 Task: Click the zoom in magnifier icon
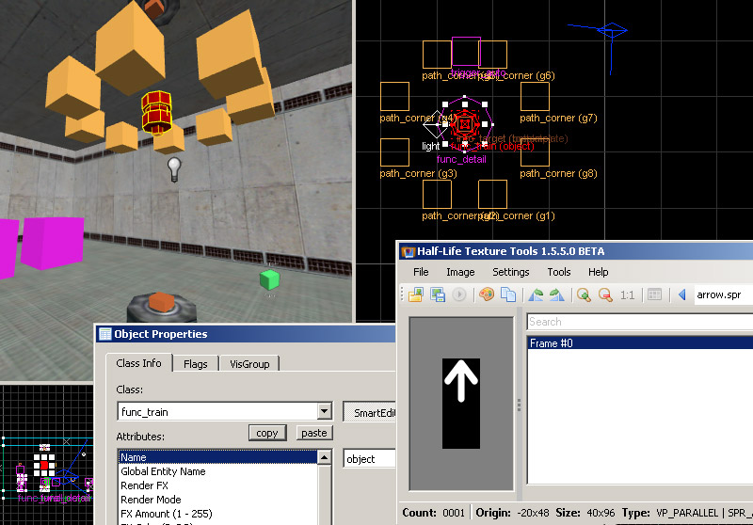(584, 294)
